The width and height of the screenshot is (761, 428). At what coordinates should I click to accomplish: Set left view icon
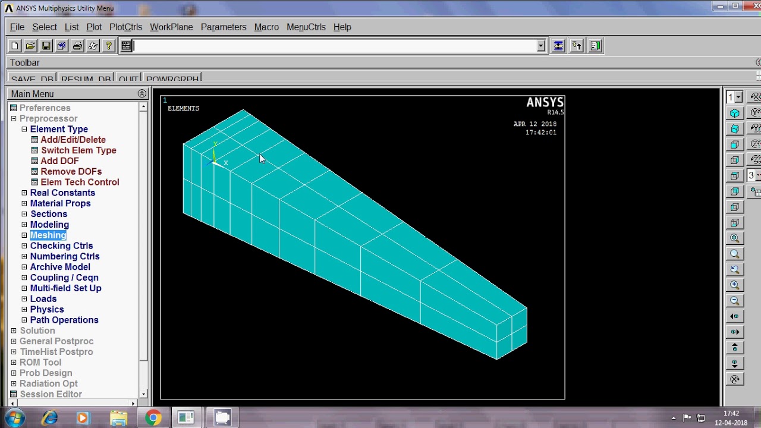coord(735,207)
